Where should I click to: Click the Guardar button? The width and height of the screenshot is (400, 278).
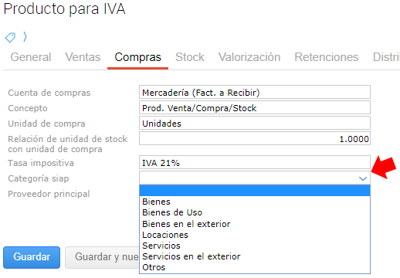(32, 257)
